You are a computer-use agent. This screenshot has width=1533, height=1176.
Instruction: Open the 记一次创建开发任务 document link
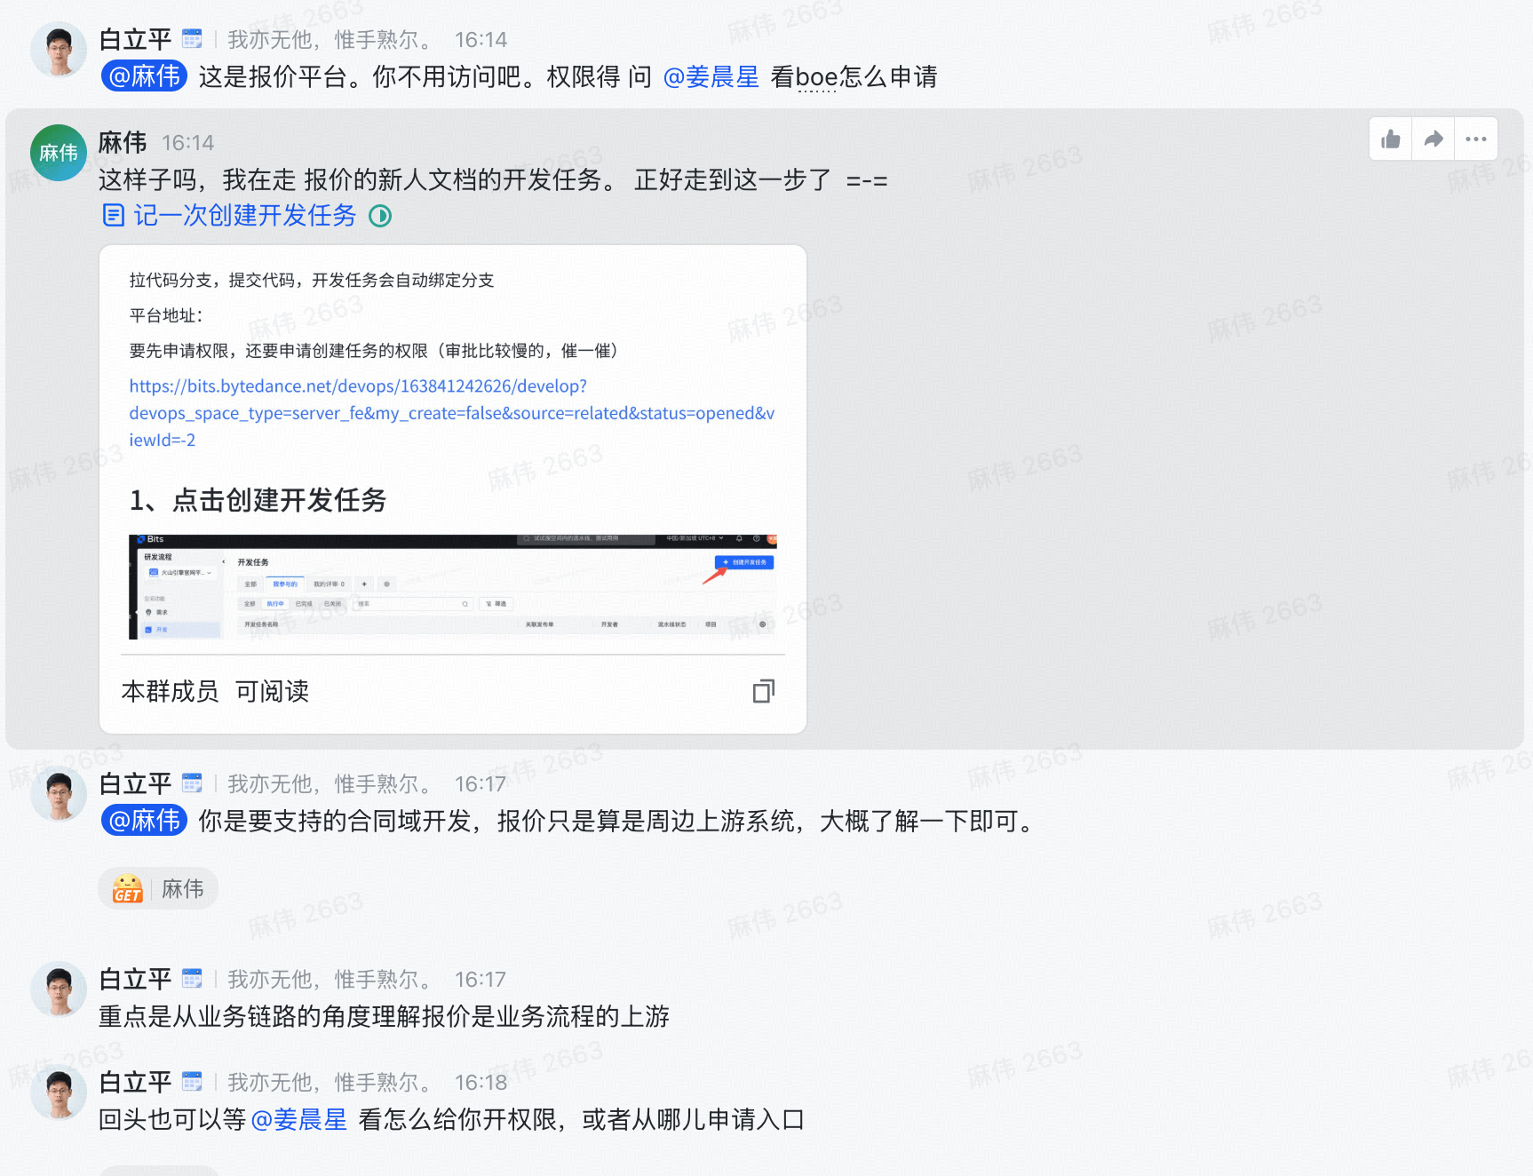click(x=245, y=216)
